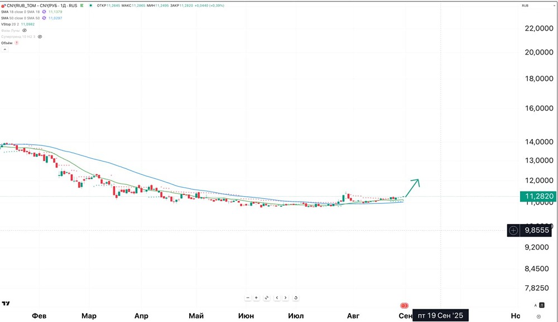Click the 12,0000 price axis value
Screen dimensions: 558x322
pos(539,180)
